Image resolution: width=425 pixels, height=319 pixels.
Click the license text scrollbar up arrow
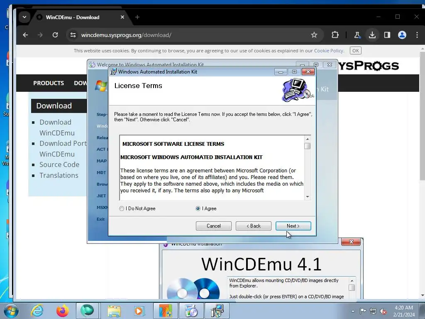click(x=308, y=139)
